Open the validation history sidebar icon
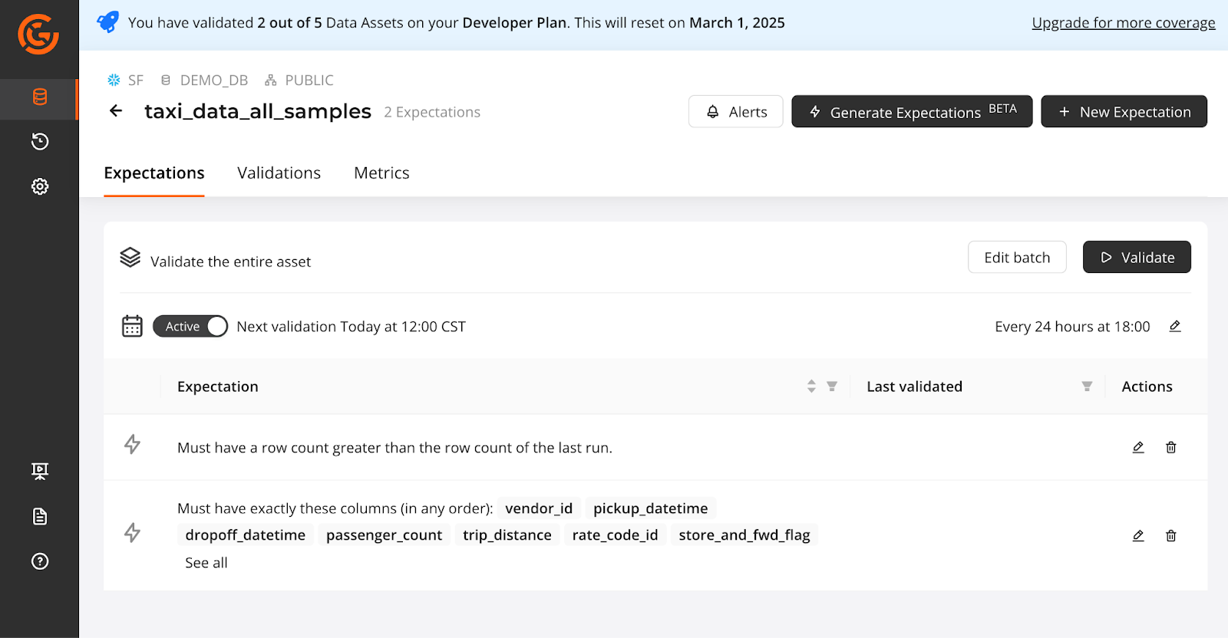This screenshot has height=638, width=1228. [x=40, y=142]
